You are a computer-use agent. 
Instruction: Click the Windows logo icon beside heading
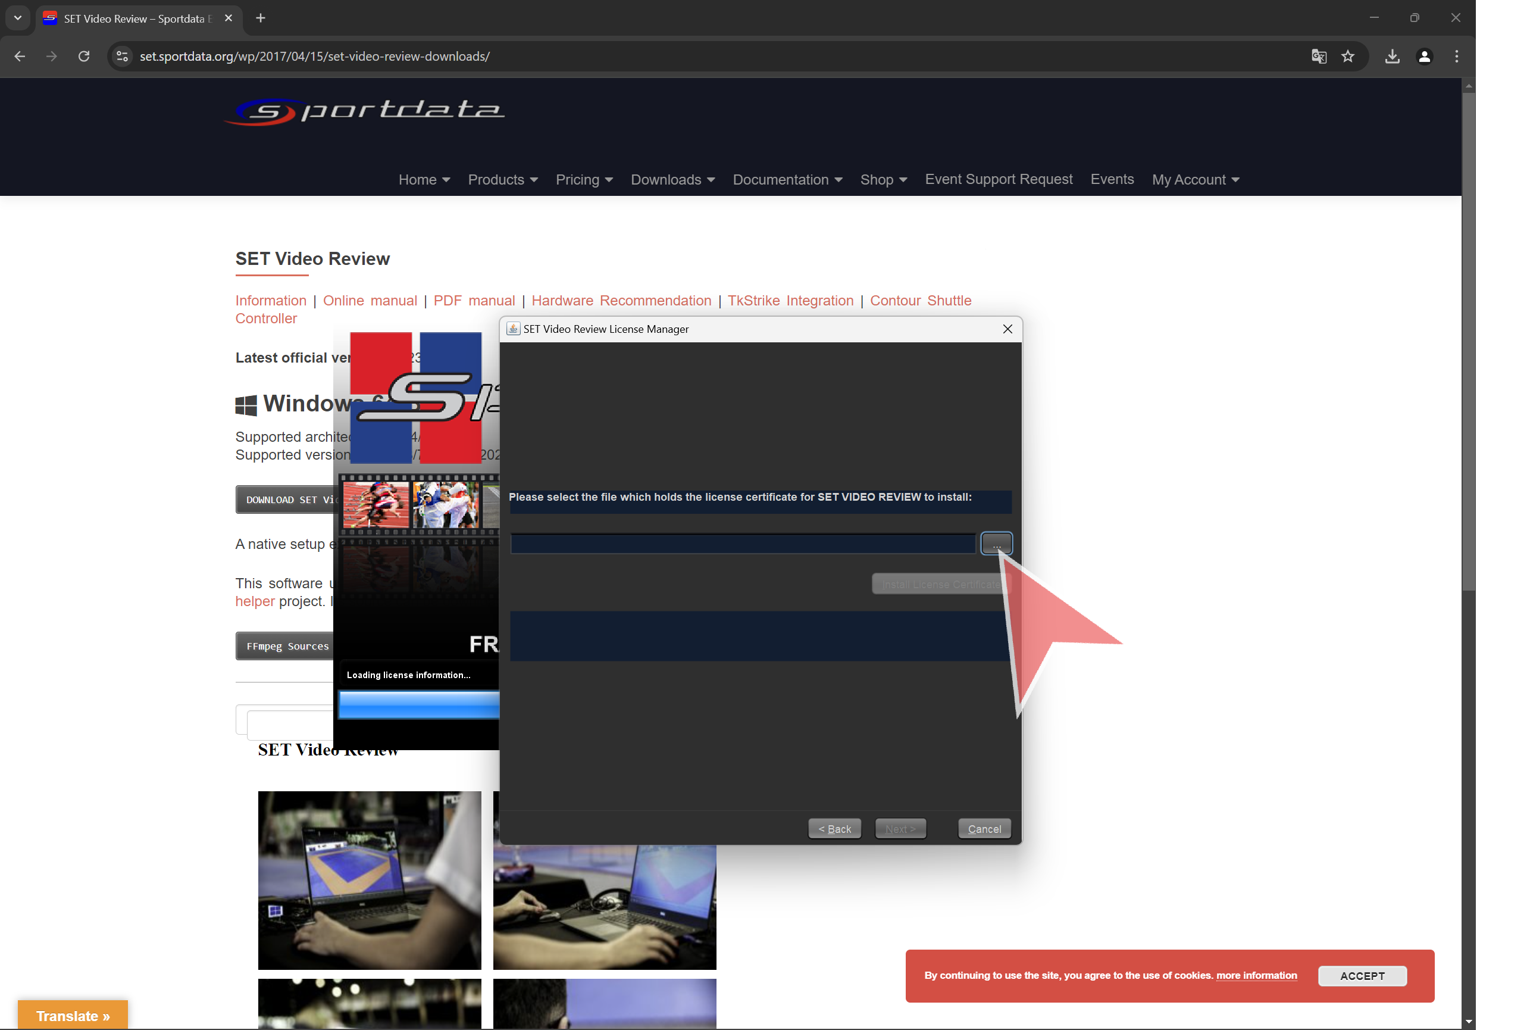click(x=246, y=405)
